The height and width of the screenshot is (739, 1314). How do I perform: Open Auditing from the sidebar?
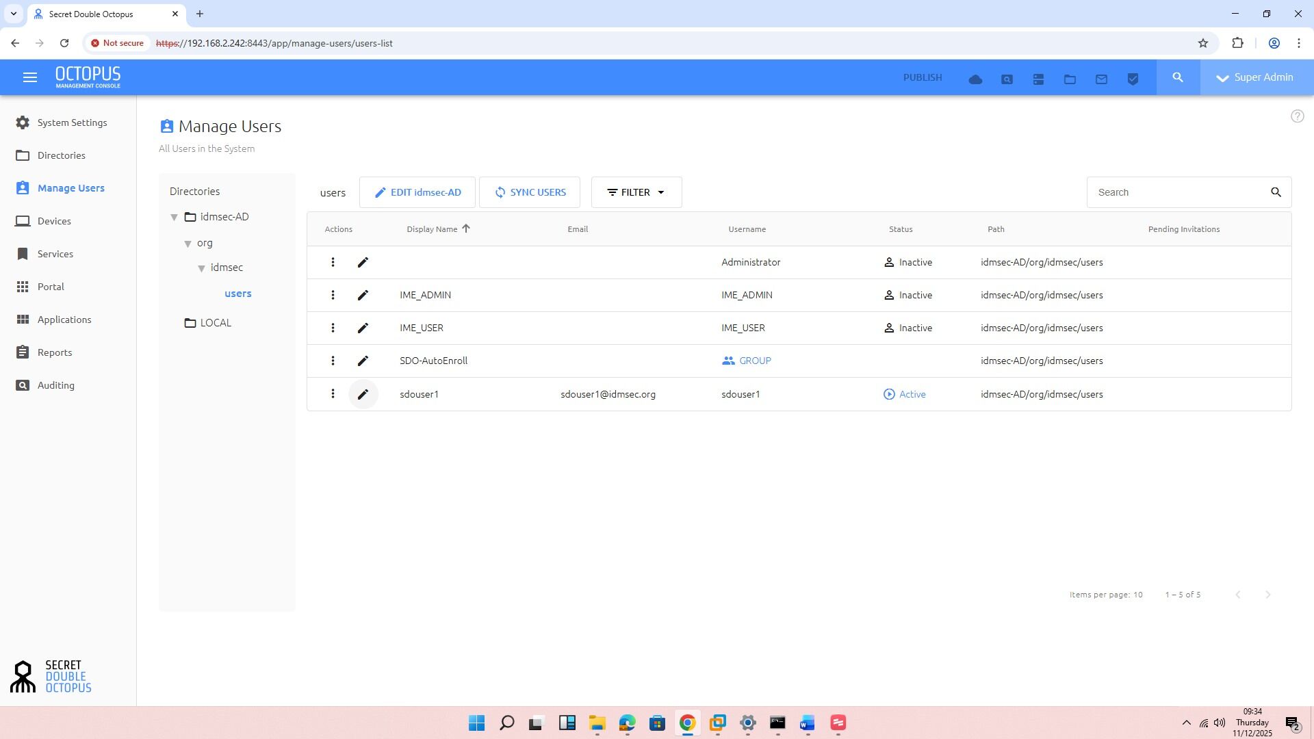coord(55,385)
